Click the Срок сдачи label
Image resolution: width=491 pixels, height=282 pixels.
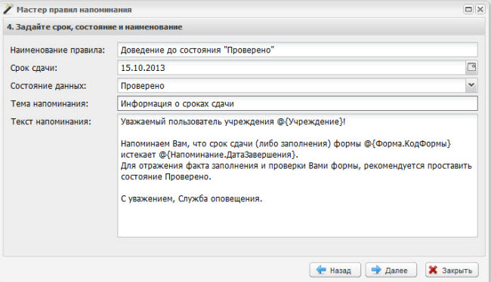[x=34, y=68]
